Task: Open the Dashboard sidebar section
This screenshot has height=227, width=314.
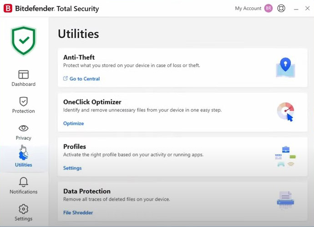Action: coord(23,78)
